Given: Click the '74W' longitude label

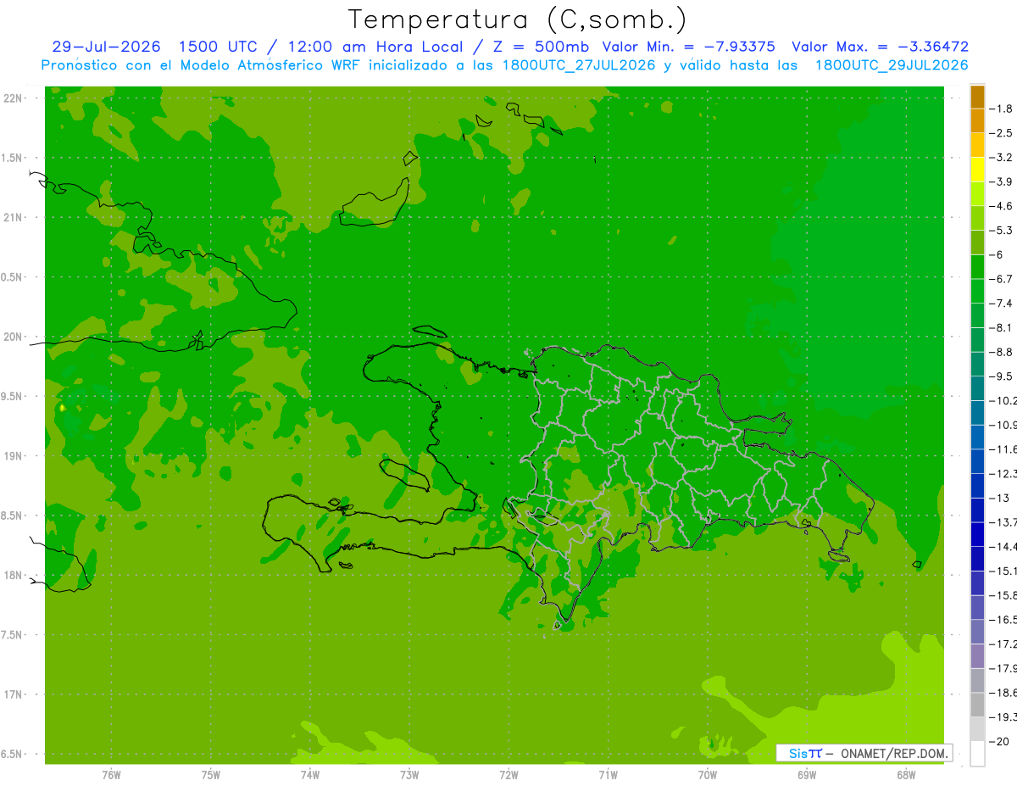Looking at the screenshot, I should (310, 775).
